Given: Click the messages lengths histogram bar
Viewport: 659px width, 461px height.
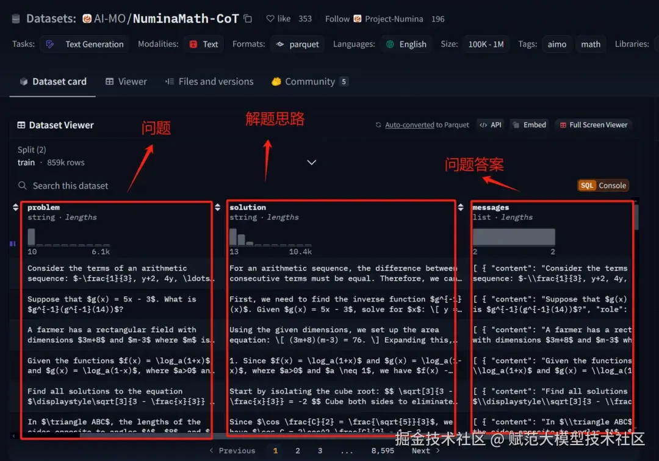Looking at the screenshot, I should click(x=514, y=238).
